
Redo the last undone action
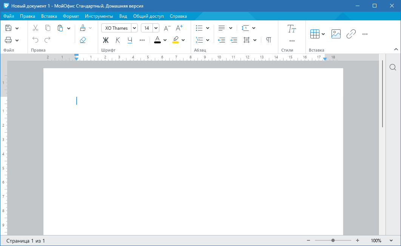[x=47, y=40]
